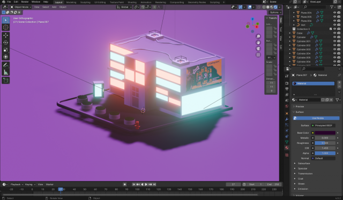Viewport: 343px width, 200px height.
Task: Open the Tool properties tab icon
Action: tap(287, 76)
